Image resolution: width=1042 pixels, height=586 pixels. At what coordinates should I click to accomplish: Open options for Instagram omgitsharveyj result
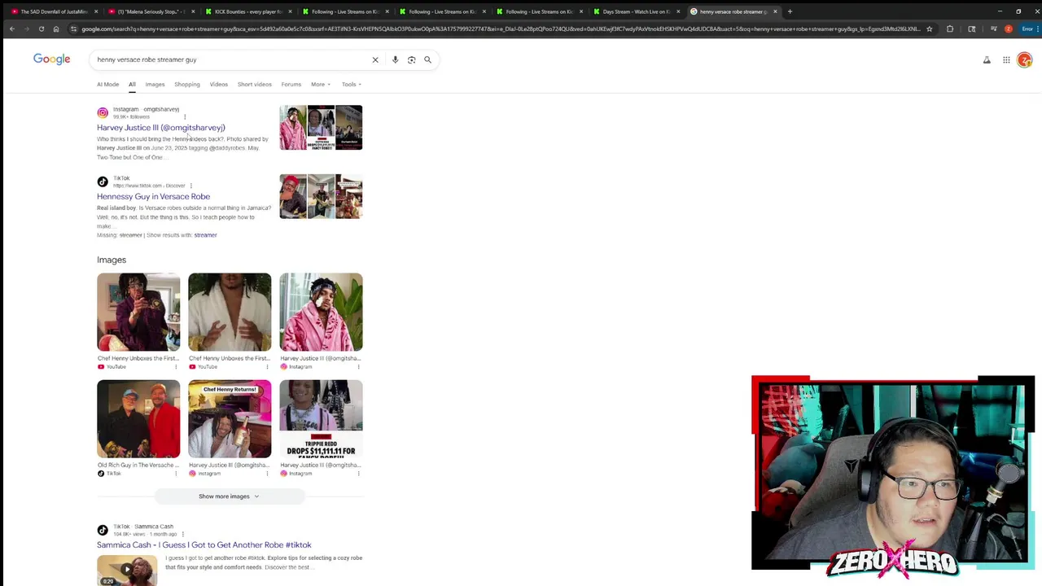pos(185,116)
